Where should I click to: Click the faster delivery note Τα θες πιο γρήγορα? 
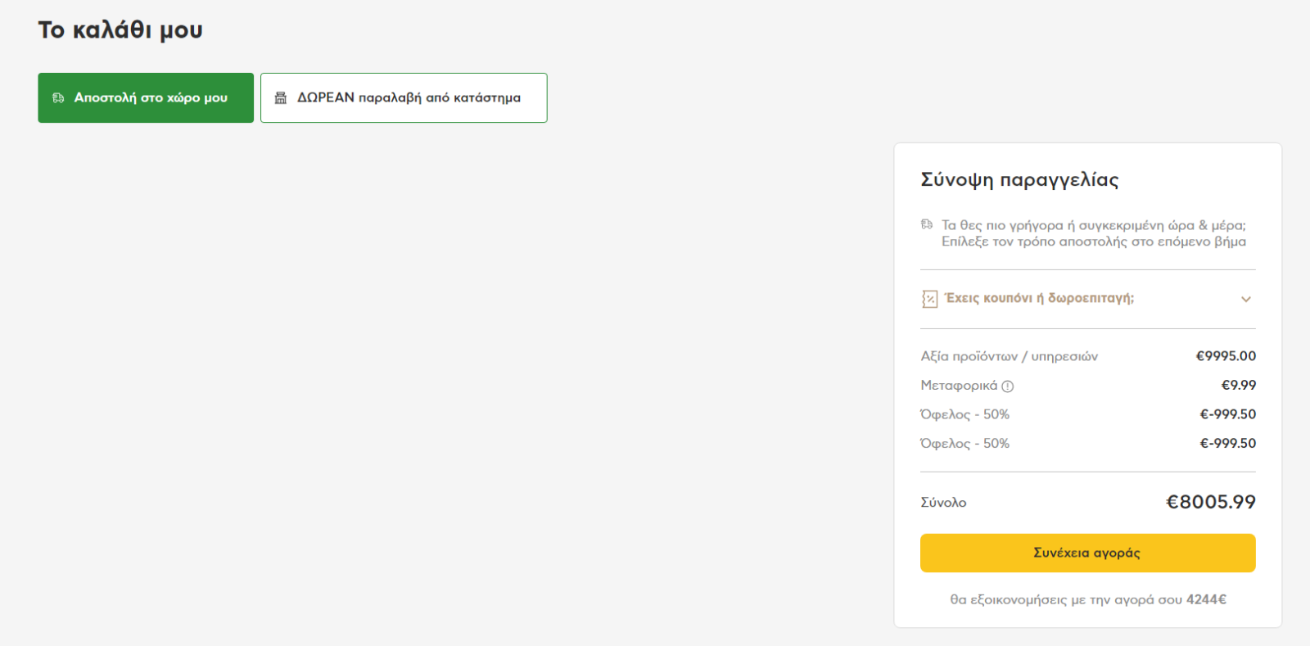(x=1094, y=233)
